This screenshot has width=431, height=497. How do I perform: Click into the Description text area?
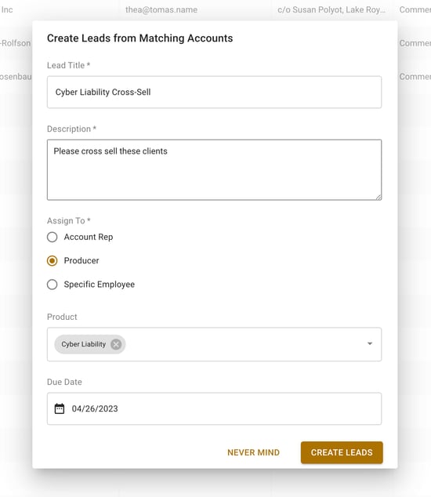(214, 170)
